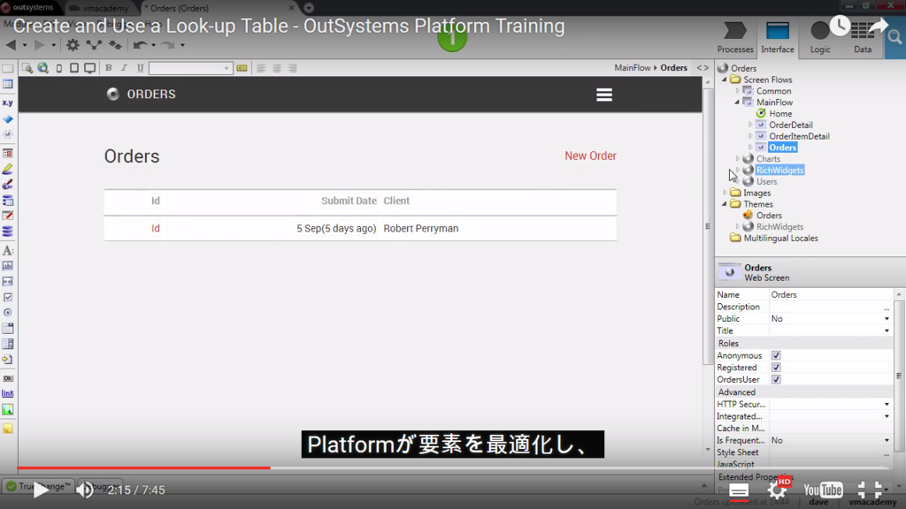The image size is (906, 509).
Task: Apply bold formatting in the style toolbar
Action: [108, 67]
